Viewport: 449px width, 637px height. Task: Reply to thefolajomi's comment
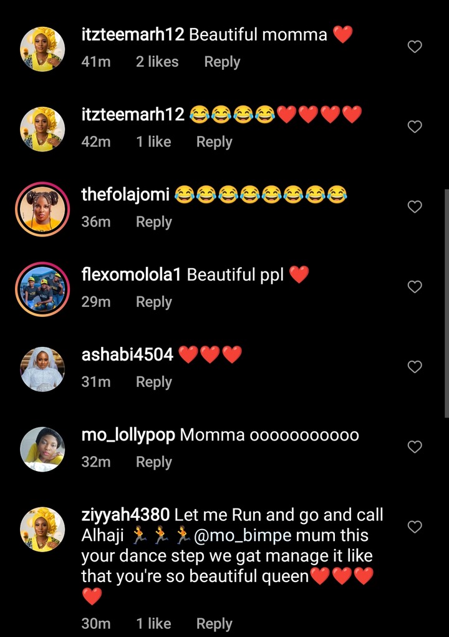coord(153,222)
